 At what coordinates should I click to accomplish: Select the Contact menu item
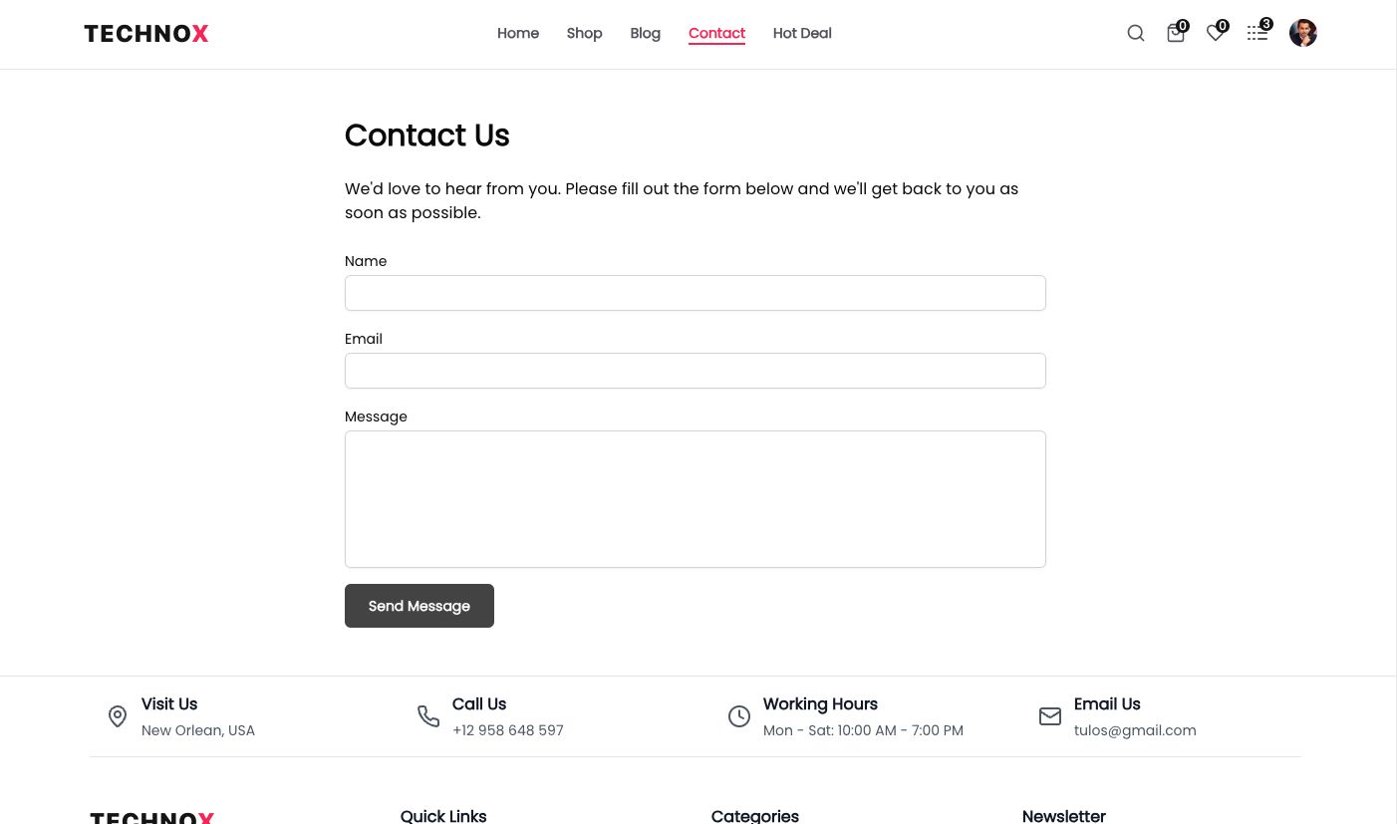click(x=716, y=33)
